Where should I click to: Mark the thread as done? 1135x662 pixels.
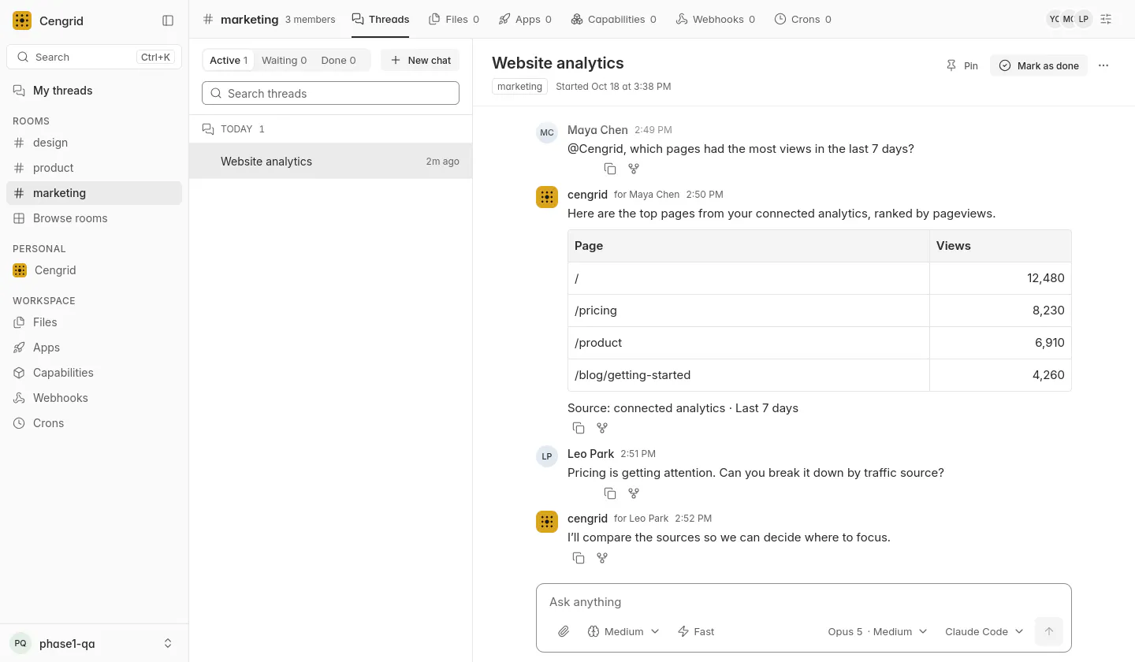[x=1039, y=65]
